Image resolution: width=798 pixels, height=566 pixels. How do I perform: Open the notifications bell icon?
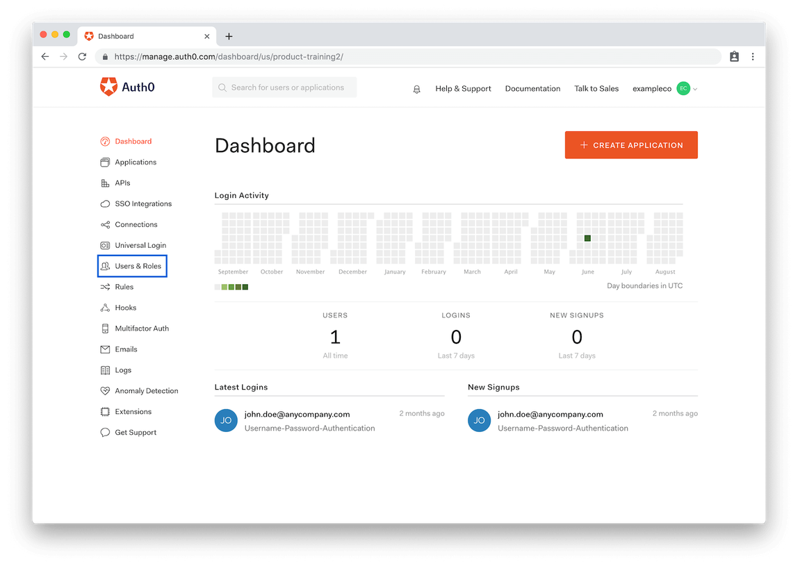pos(416,89)
